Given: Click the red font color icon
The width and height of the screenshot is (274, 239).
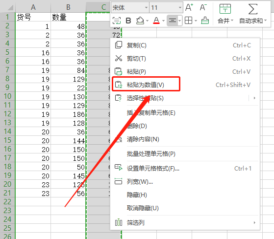Looking at the screenshot, I should click(x=156, y=21).
